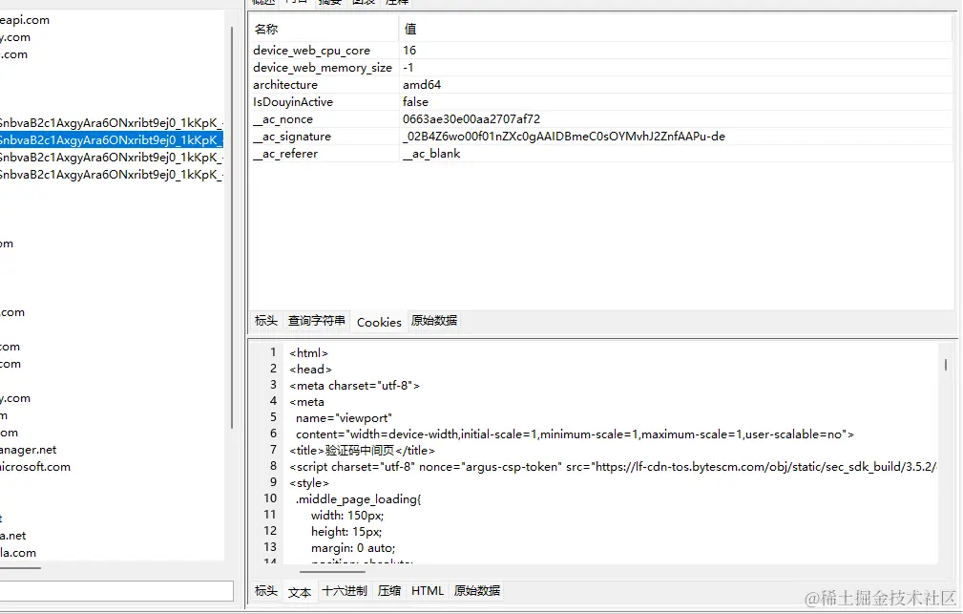Click the 名称 column header

[266, 29]
